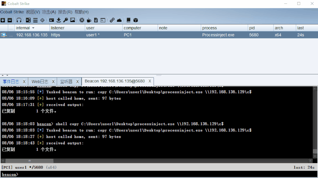Open keystrokes view via key icon
The width and height of the screenshot is (318, 178).
(65, 20)
